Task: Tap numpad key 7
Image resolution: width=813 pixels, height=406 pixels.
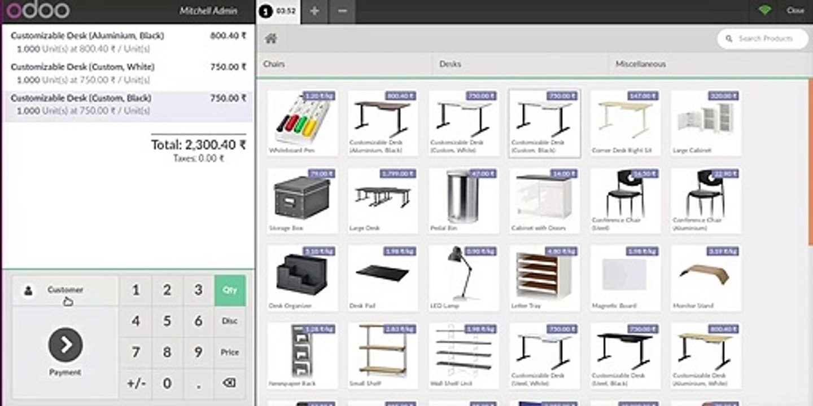Action: (x=135, y=352)
